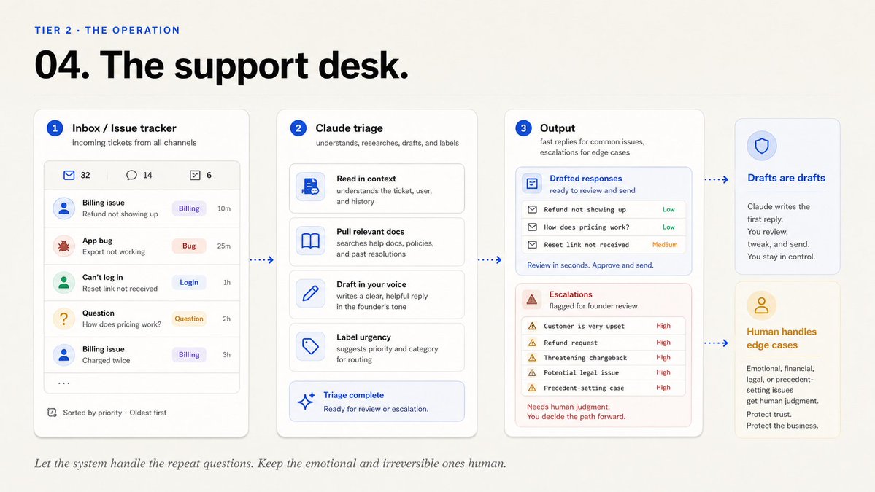Click the shield icon above Drafts are drafts

point(762,146)
